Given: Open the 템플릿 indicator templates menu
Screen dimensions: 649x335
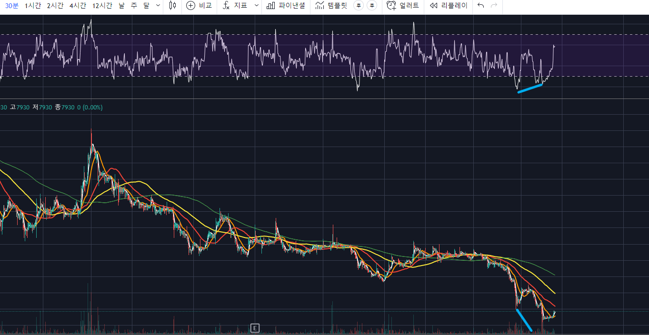Looking at the screenshot, I should pyautogui.click(x=331, y=6).
